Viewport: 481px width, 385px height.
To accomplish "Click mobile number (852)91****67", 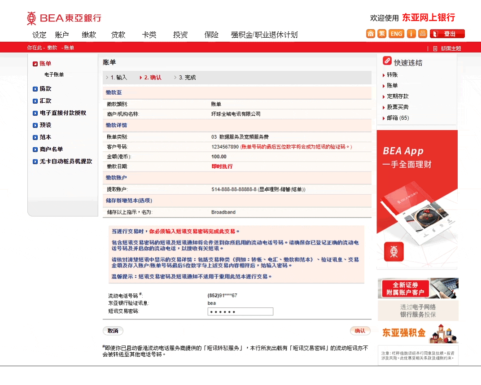I will 223,296.
